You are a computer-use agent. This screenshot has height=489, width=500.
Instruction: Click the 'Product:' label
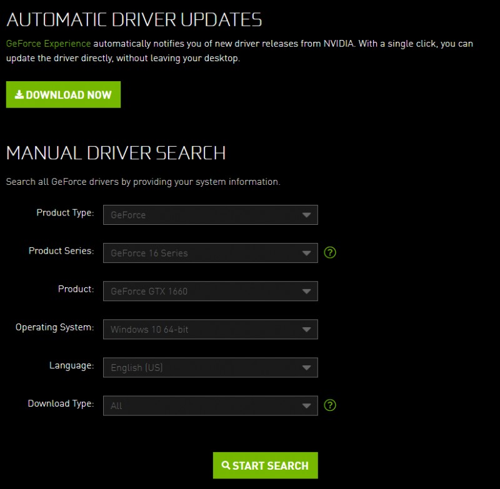(76, 289)
